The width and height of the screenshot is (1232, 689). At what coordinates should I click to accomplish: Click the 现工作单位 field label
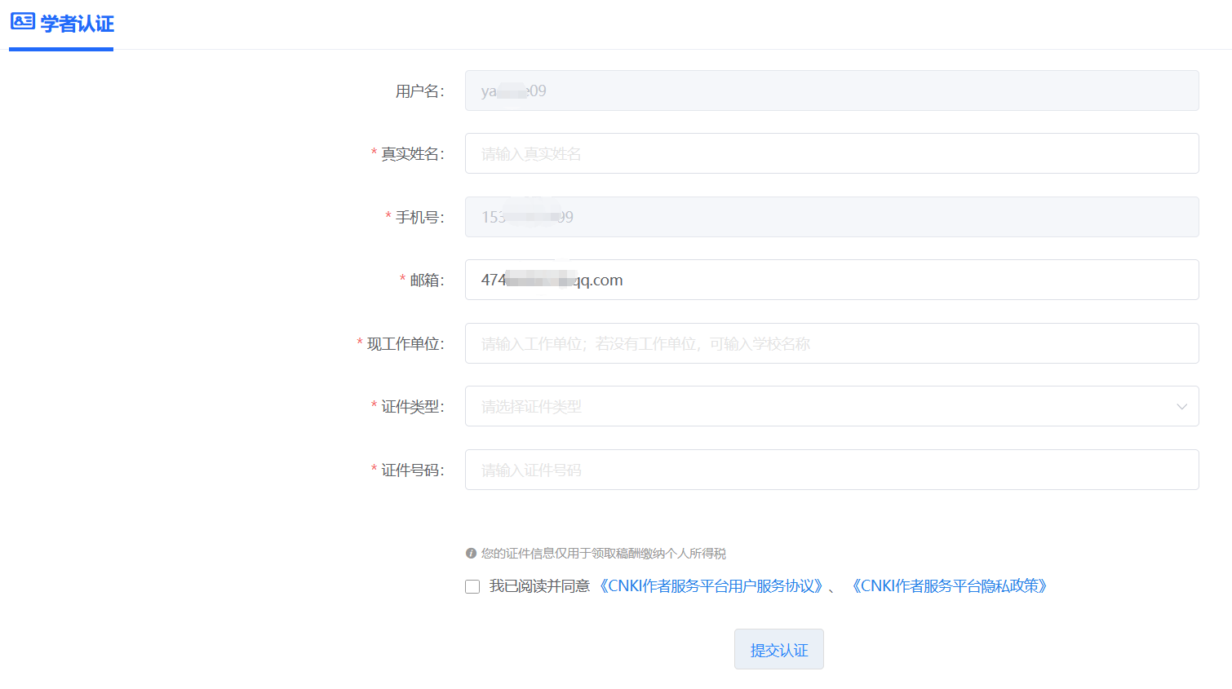[x=405, y=344]
